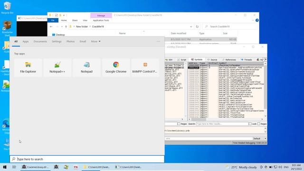Open the Recycle Bin desktop icon
The width and height of the screenshot is (304, 171).
[7, 8]
